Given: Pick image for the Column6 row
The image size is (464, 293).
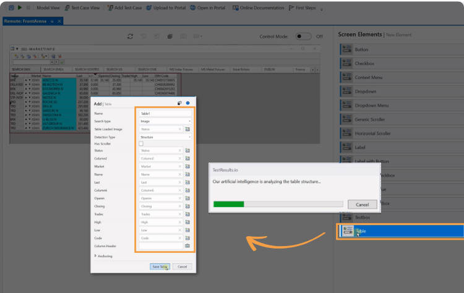Looking at the screenshot, I should 187,190.
